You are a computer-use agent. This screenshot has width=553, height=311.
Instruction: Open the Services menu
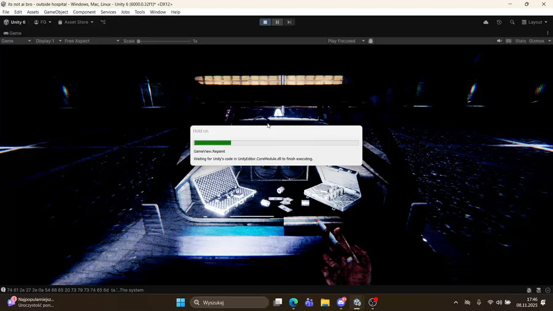108,12
